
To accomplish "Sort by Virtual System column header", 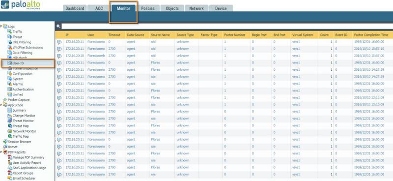I will (304, 35).
